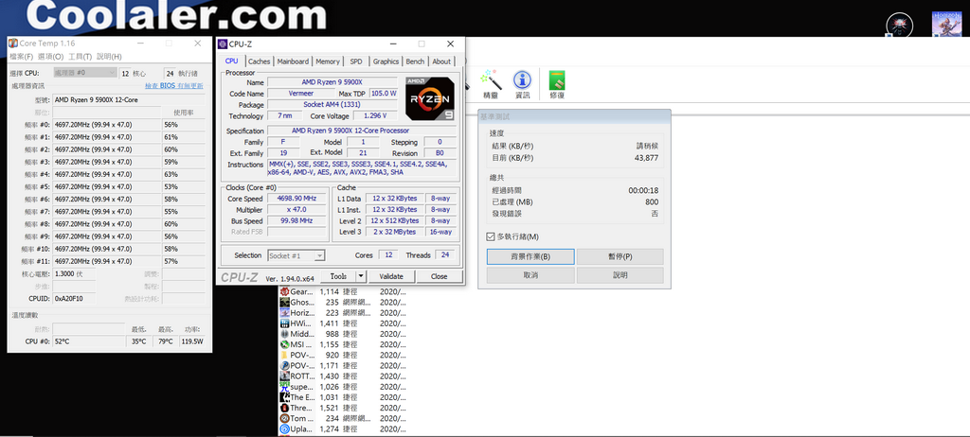
Task: Select the Midd... list entry icon
Action: click(x=284, y=334)
